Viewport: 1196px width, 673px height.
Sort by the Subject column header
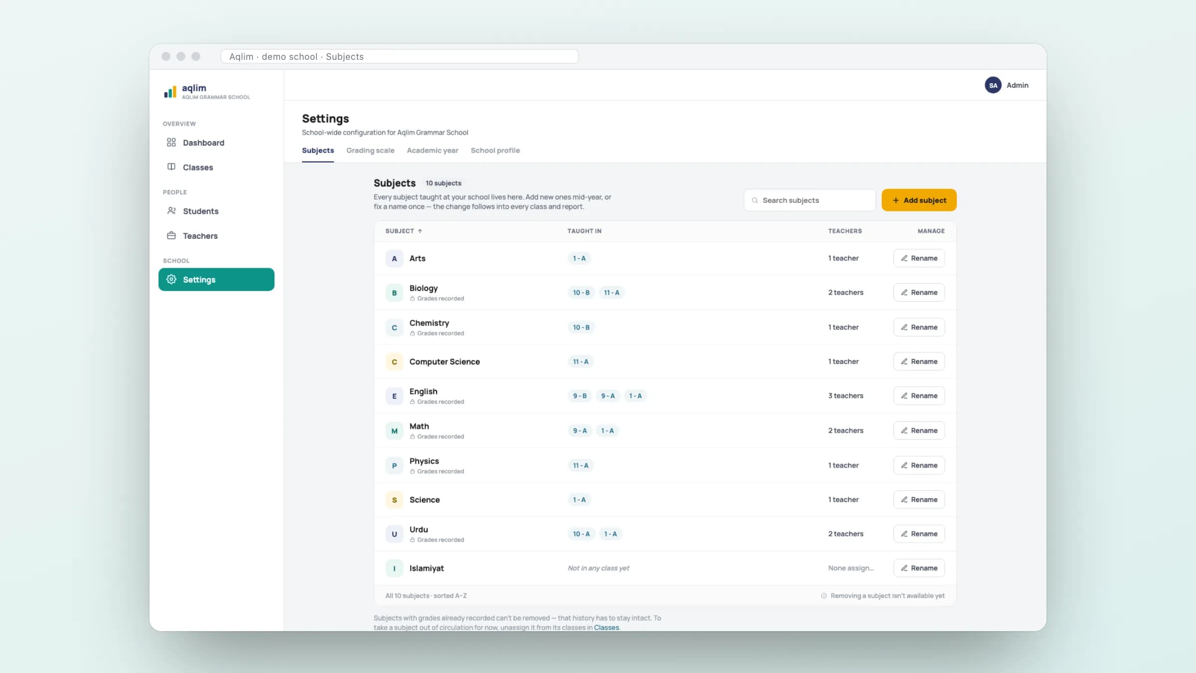404,231
